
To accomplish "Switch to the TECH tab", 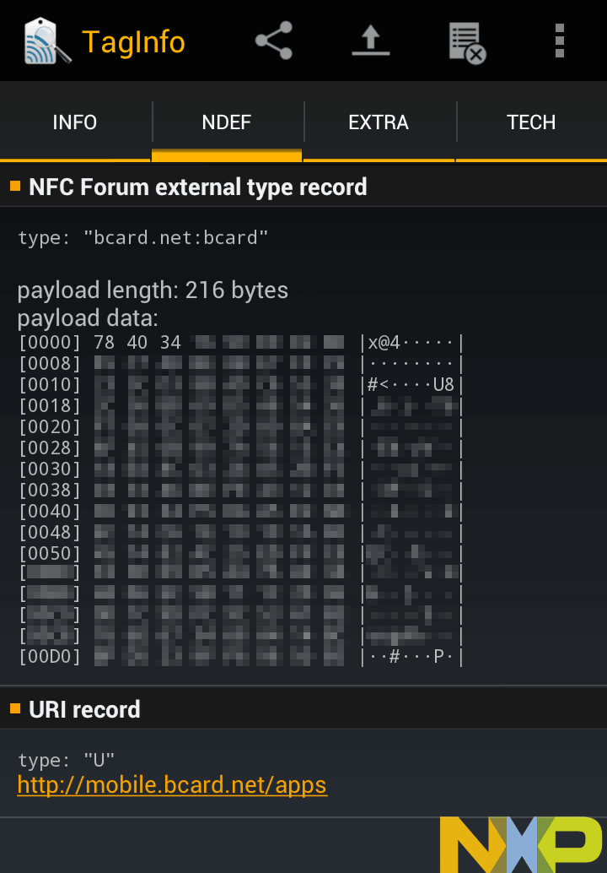I will [531, 122].
